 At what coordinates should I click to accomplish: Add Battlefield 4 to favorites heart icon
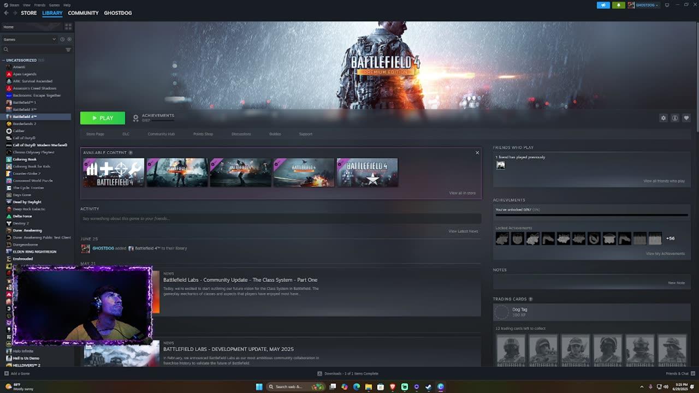pos(686,118)
